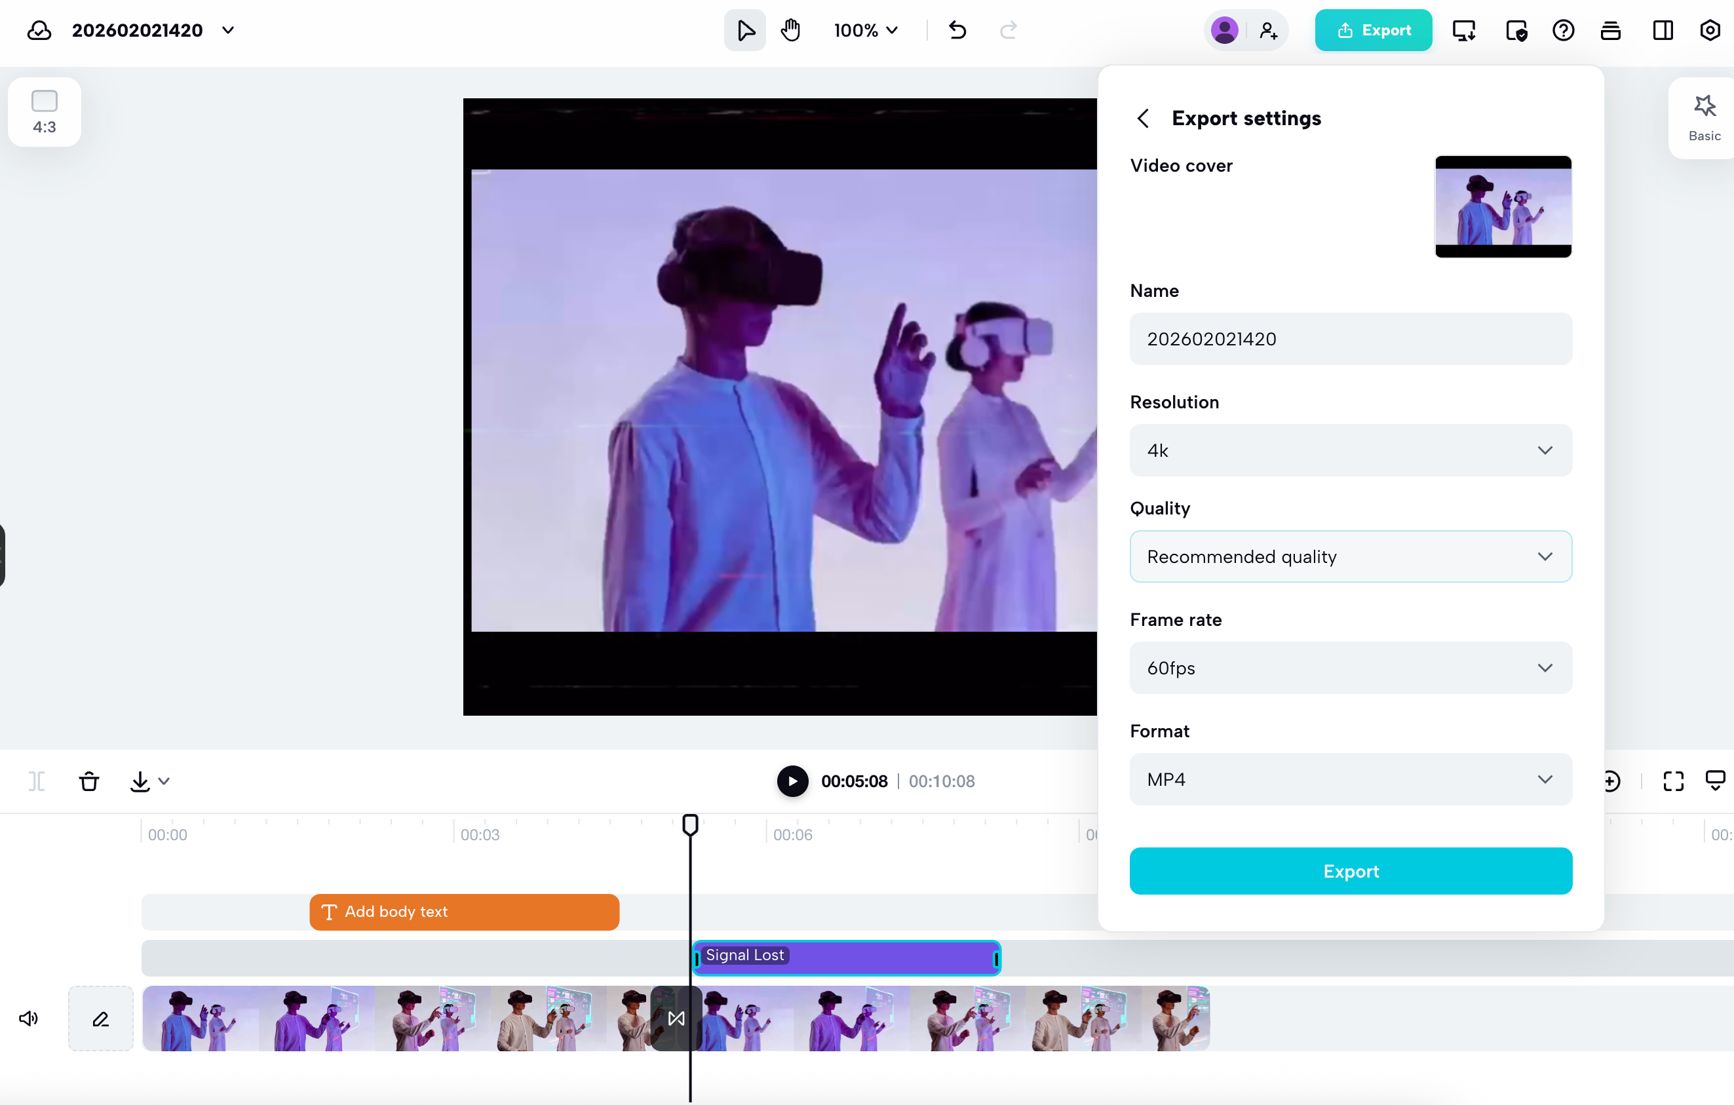Split the clip at the playhead
The width and height of the screenshot is (1734, 1105).
tap(36, 781)
